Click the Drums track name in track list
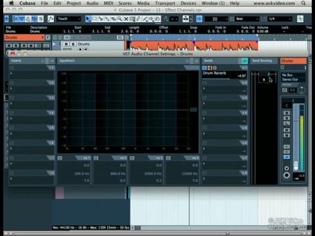This screenshot has width=315, height=236. coord(84,44)
